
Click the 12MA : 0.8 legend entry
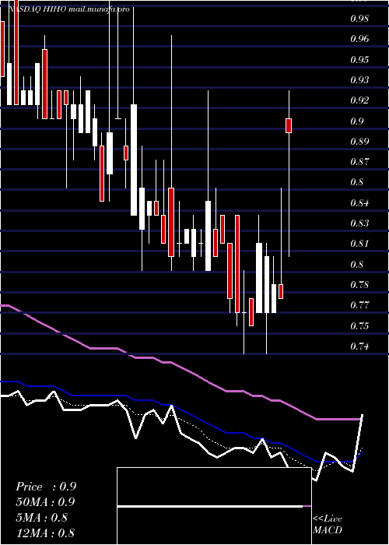45,533
